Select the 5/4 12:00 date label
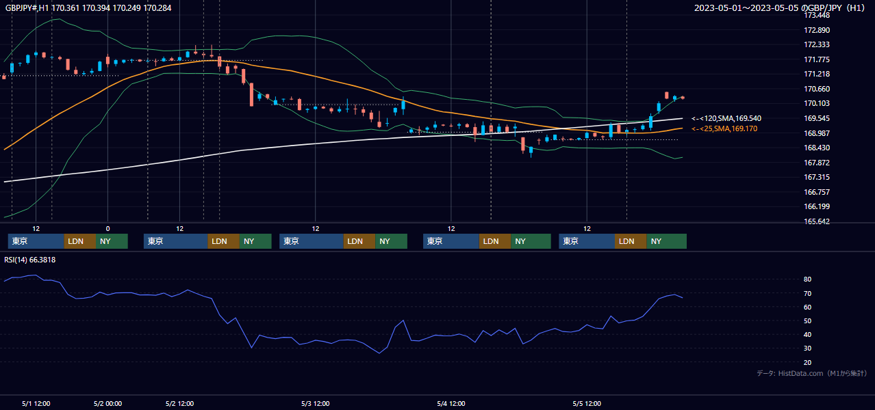The width and height of the screenshot is (875, 410). point(451,403)
